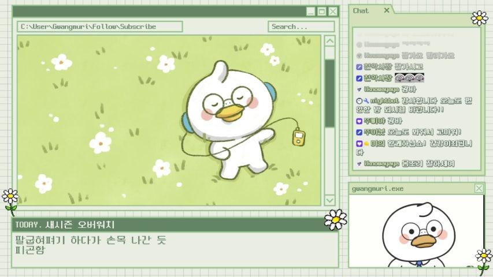Click the three-face emote in 잔악사장's message
Image resolution: width=493 pixels, height=277 pixels.
(409, 77)
